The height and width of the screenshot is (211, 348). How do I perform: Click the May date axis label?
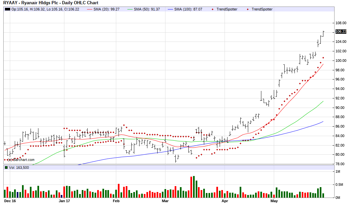274,201
